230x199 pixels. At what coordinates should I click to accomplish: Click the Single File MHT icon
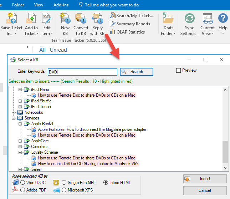click(x=56, y=183)
